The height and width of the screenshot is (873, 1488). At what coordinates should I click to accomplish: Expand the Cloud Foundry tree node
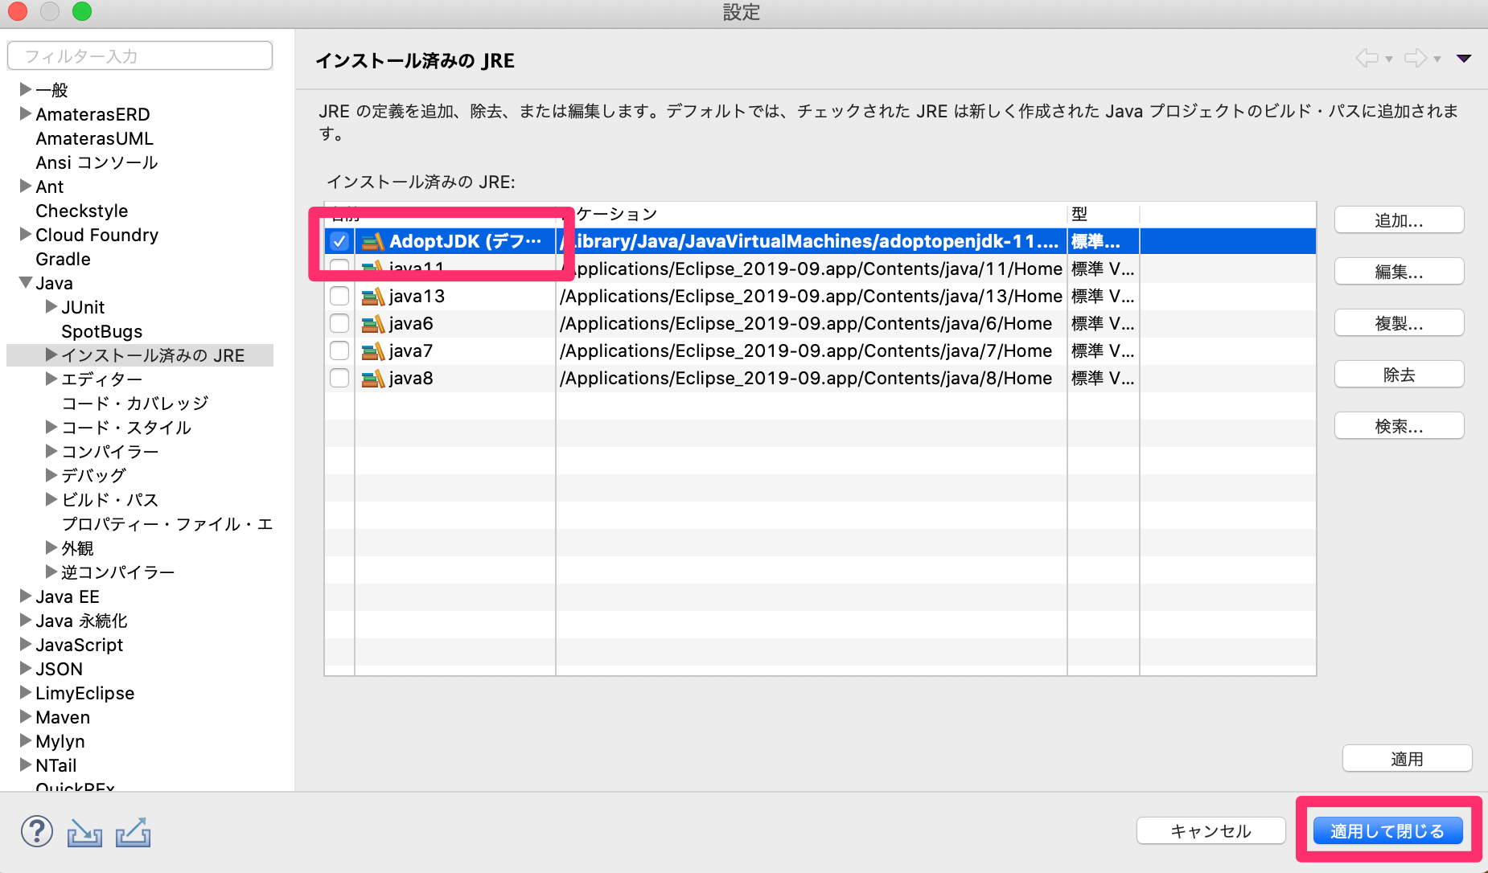coord(26,234)
